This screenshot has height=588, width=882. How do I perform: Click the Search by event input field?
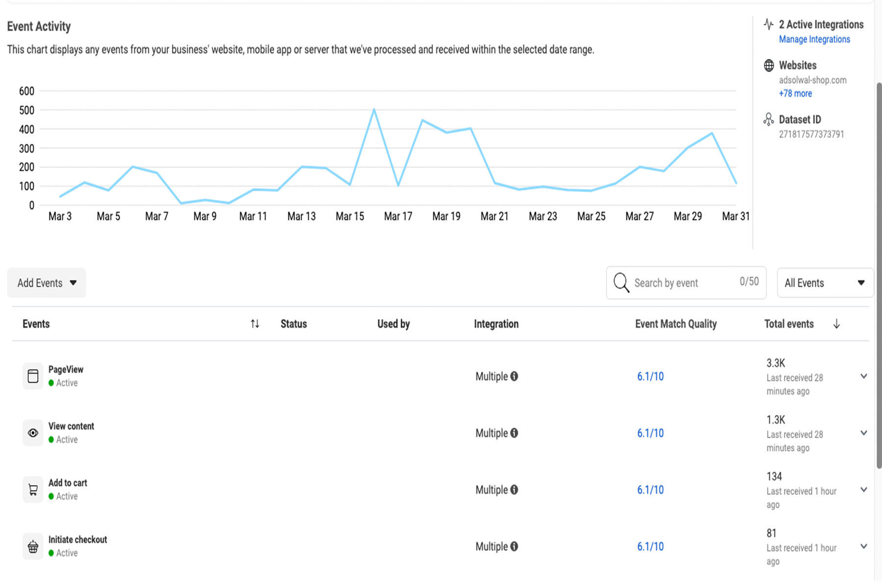point(686,283)
